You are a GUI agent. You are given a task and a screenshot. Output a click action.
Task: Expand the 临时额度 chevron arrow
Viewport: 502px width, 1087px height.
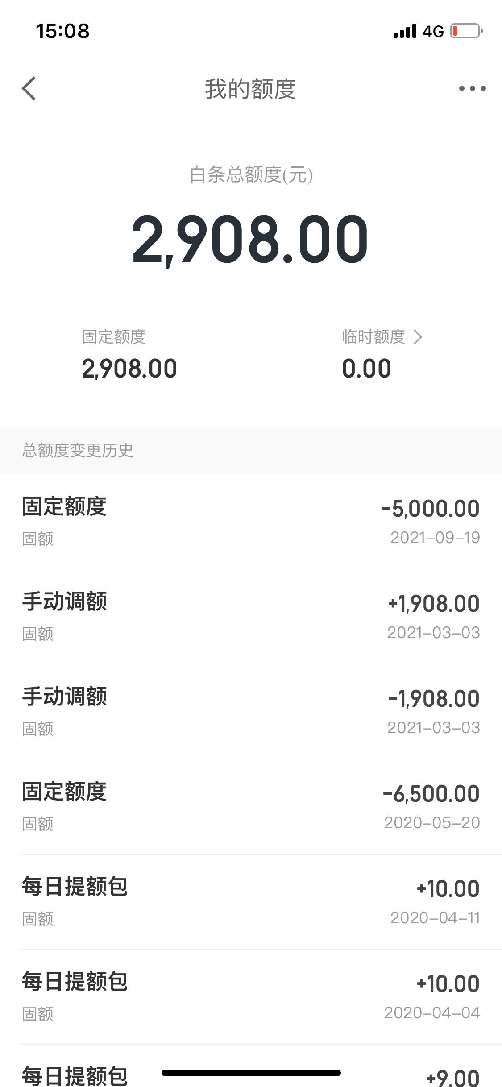point(417,337)
